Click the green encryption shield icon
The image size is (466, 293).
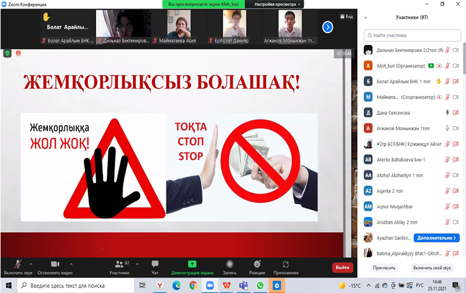coord(7,53)
